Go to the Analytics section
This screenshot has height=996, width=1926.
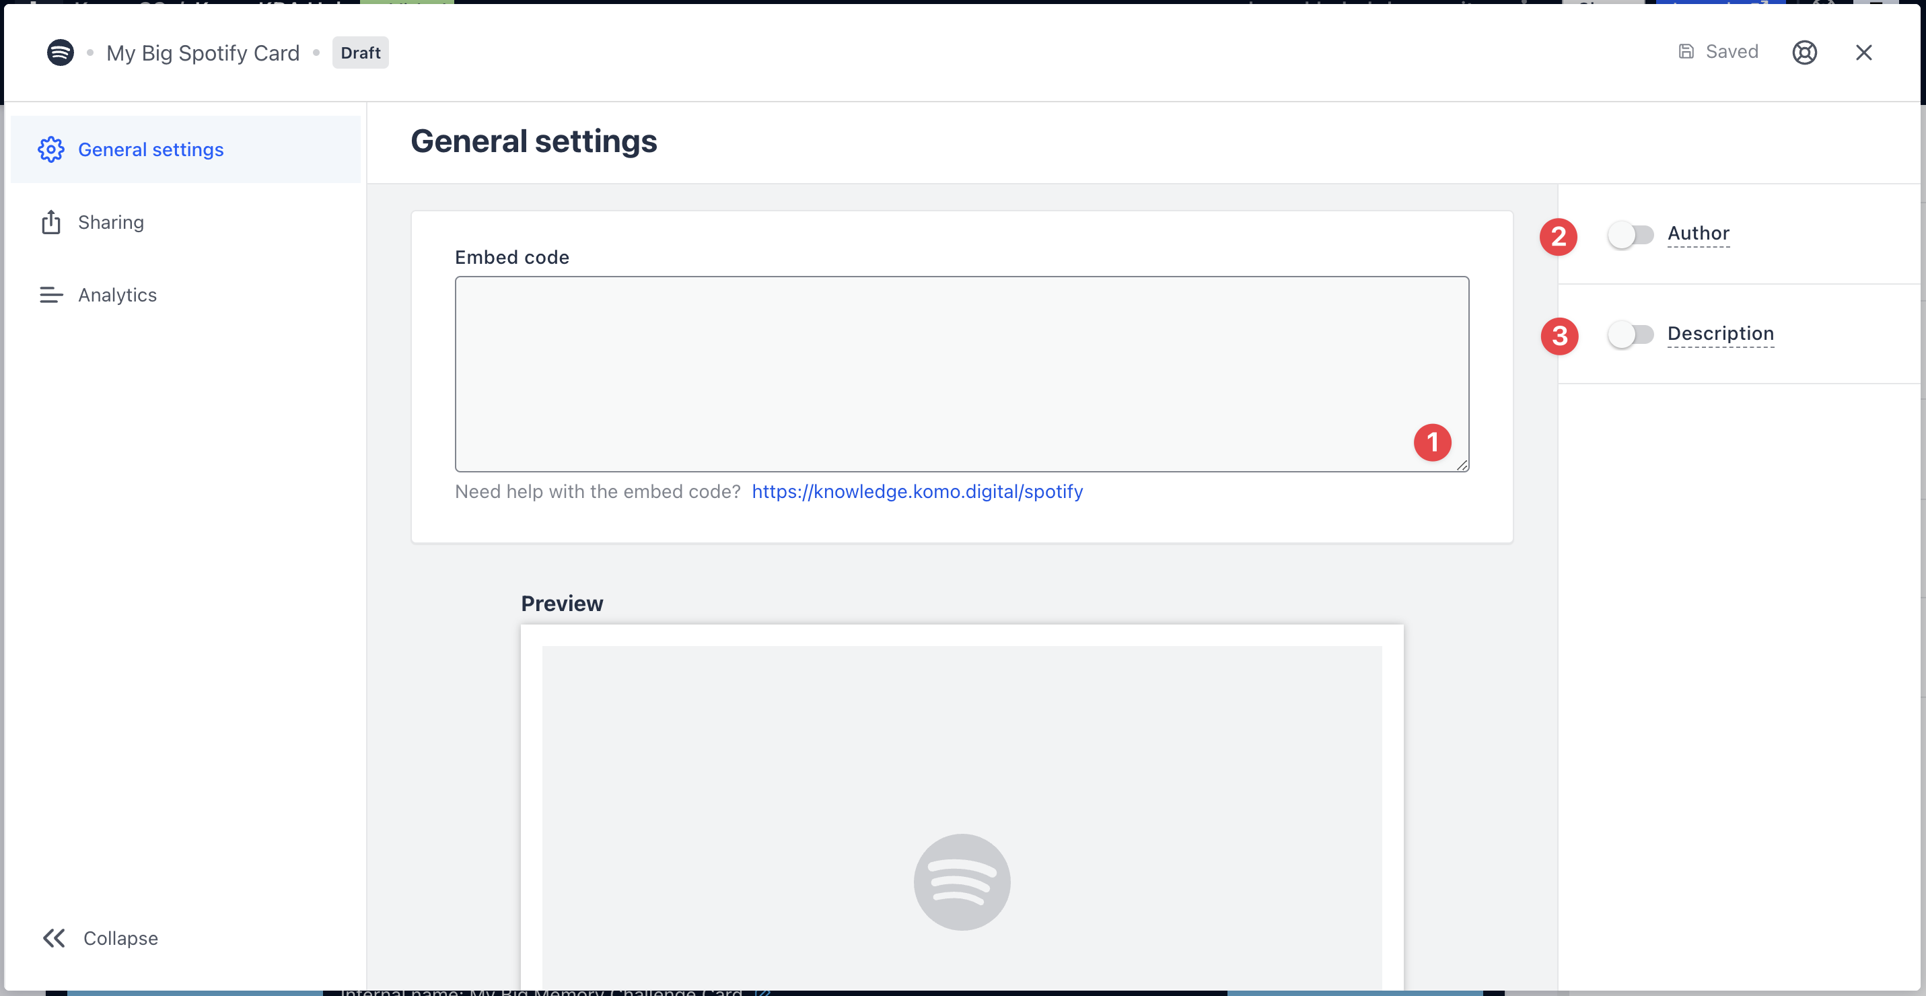point(117,295)
